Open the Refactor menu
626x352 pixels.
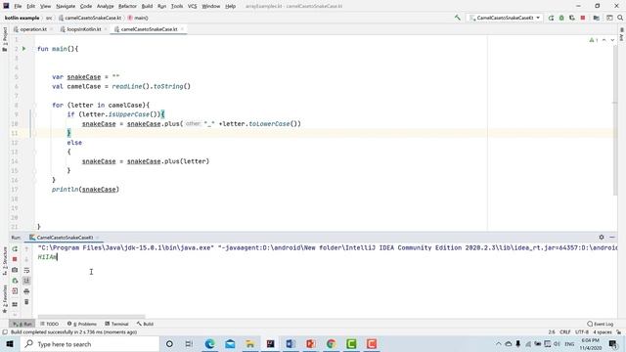pyautogui.click(x=127, y=6)
